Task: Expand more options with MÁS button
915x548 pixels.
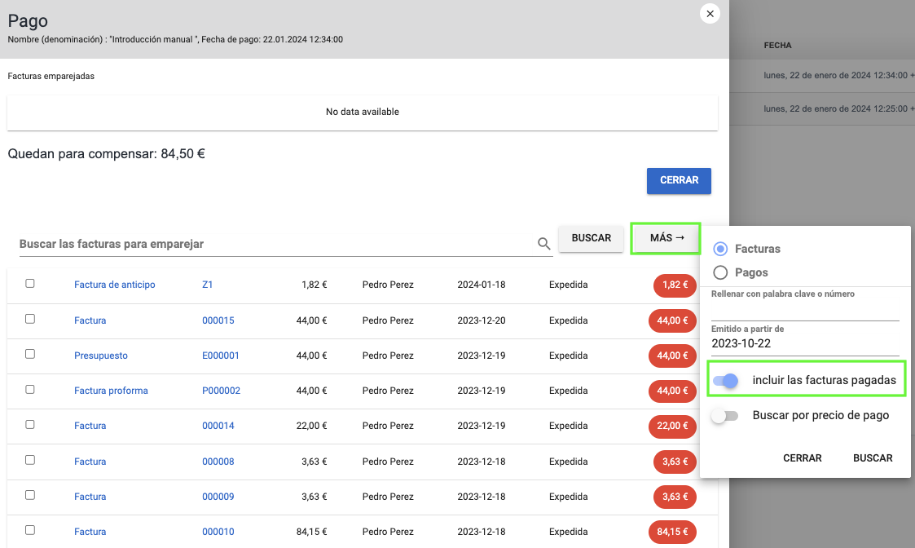Action: (x=666, y=238)
